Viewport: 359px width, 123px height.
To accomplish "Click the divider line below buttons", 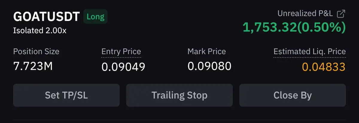I will coord(180,120).
